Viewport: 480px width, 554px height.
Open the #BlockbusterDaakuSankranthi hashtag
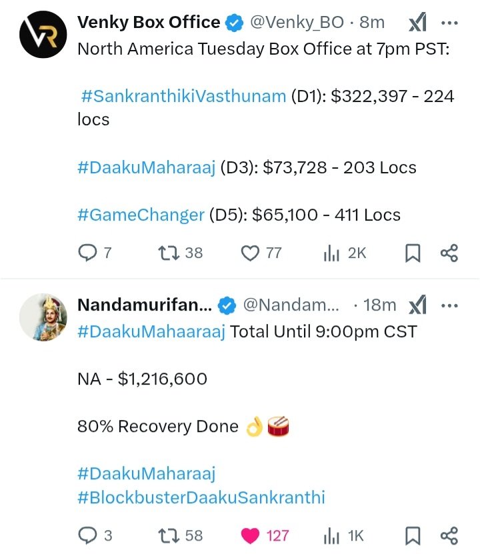pos(201,497)
